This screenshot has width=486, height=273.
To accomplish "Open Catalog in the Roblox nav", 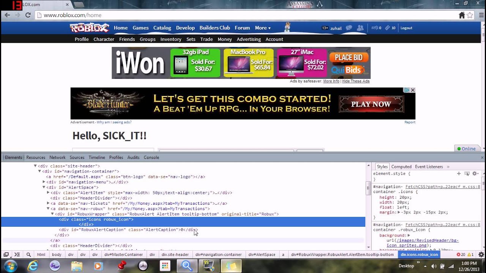I will [162, 28].
